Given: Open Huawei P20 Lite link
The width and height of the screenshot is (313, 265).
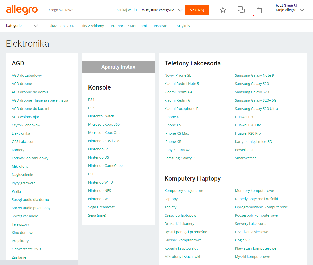Looking at the screenshot, I should tap(248, 125).
